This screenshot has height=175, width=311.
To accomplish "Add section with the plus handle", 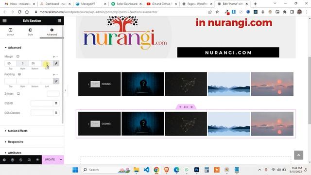I will (x=180, y=107).
